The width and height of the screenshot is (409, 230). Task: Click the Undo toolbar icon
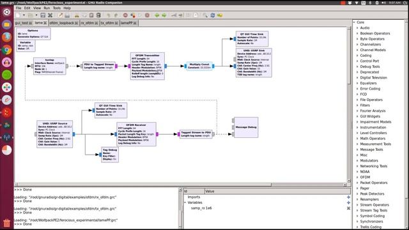point(109,15)
